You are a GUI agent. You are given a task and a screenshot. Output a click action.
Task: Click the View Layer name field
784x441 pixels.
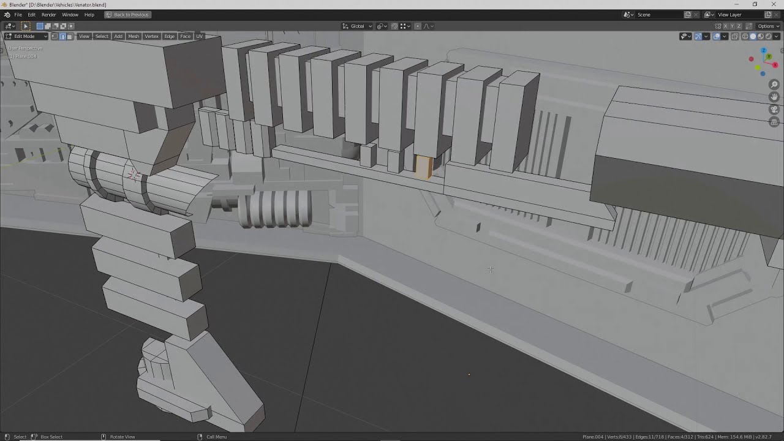pos(739,15)
